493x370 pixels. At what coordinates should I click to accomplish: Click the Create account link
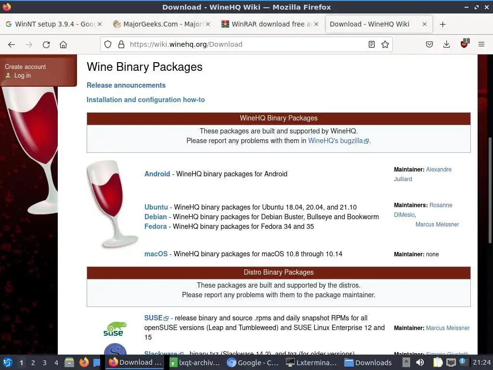[25, 66]
